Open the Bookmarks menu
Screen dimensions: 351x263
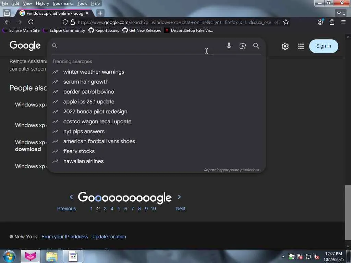(63, 3)
